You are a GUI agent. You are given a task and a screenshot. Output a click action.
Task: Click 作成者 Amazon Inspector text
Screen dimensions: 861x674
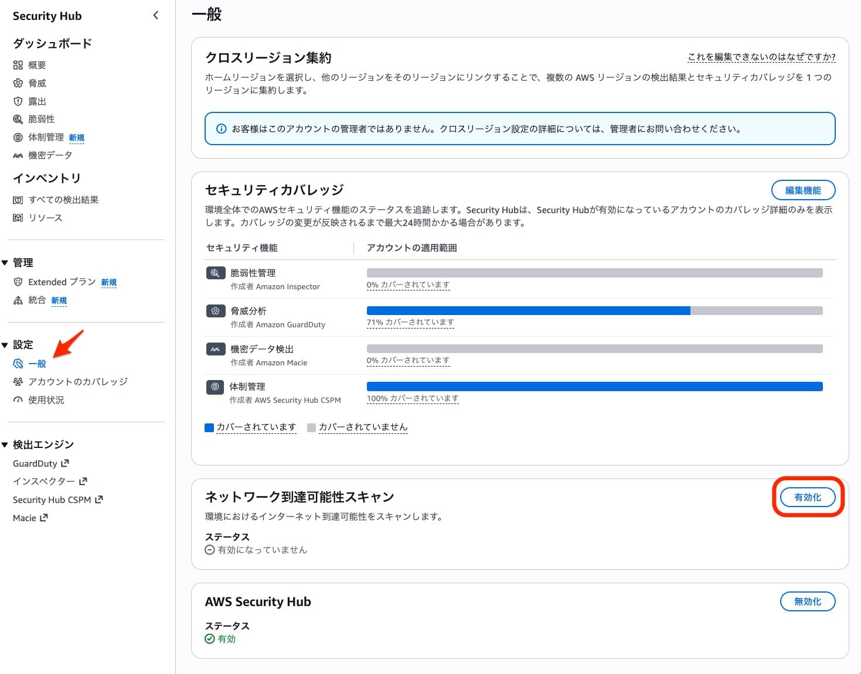pyautogui.click(x=275, y=286)
